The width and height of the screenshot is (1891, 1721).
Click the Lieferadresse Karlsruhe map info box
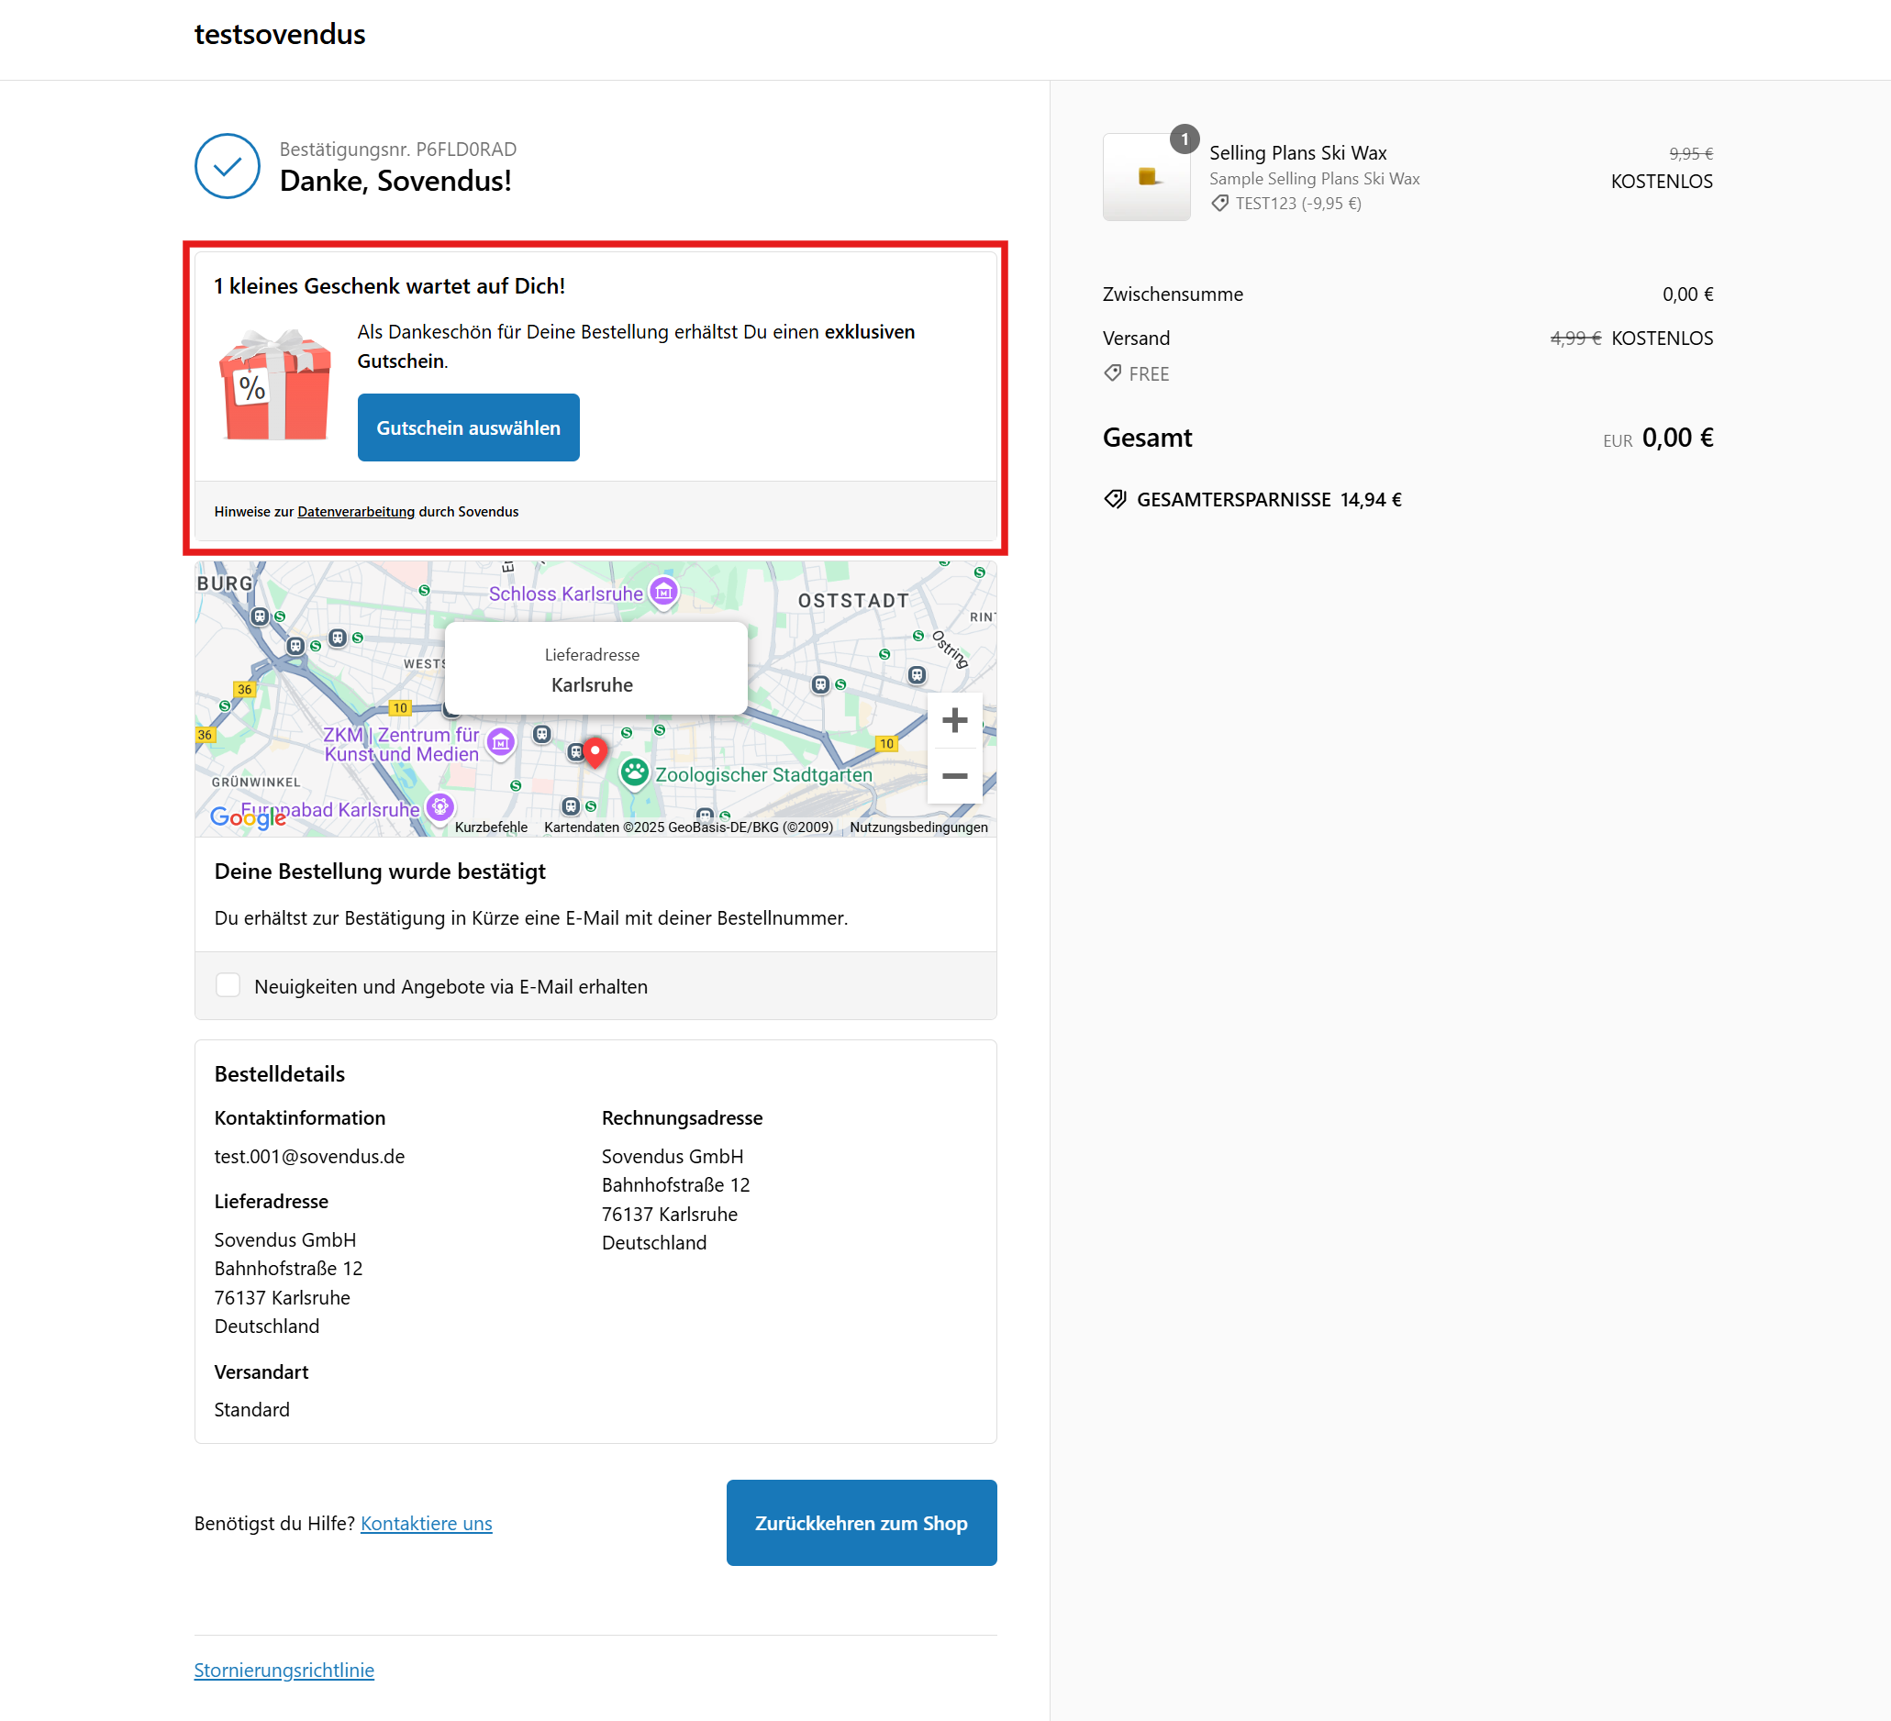pyautogui.click(x=595, y=669)
